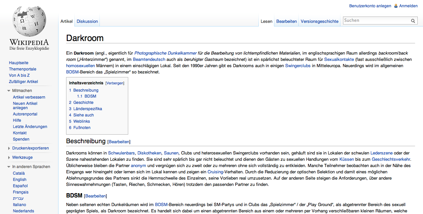Open the Autorenportal link
423x214 pixels.
25,114
